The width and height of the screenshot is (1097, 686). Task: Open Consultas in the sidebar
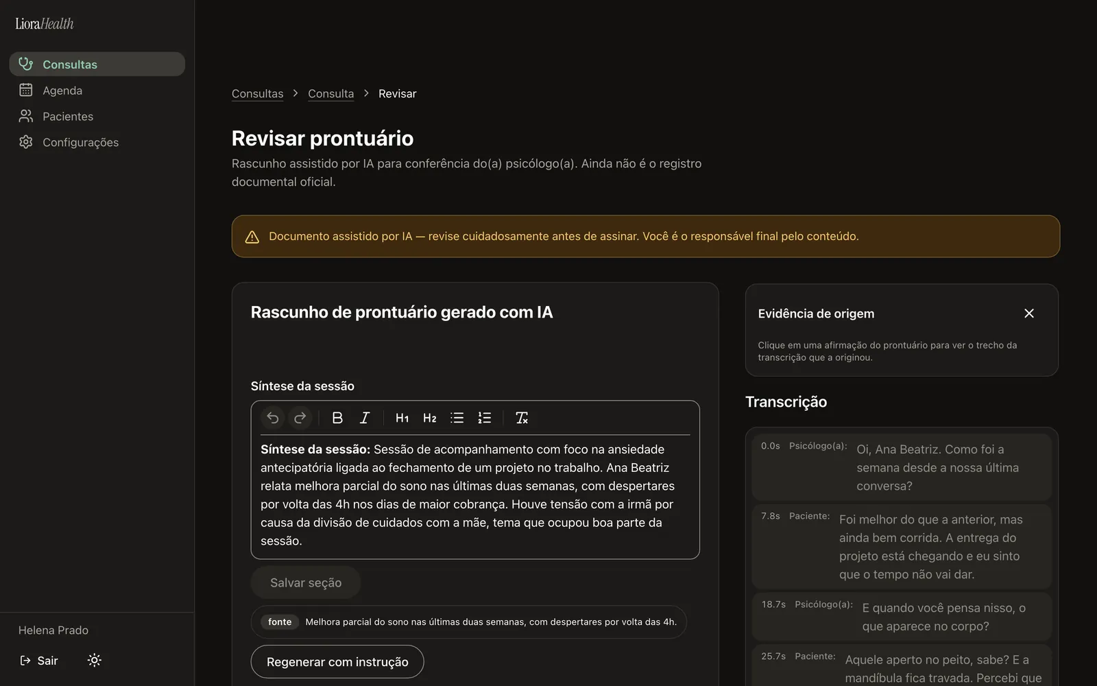[97, 64]
